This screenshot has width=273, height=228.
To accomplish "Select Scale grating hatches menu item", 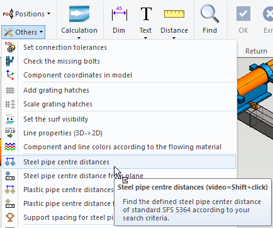I will tap(58, 104).
